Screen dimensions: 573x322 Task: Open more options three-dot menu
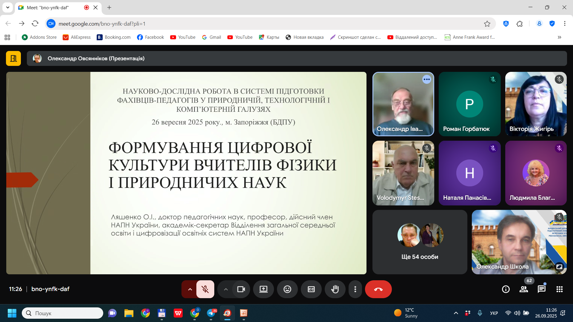355,289
